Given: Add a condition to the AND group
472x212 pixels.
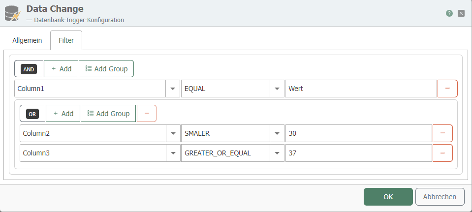Looking at the screenshot, I should tap(61, 69).
